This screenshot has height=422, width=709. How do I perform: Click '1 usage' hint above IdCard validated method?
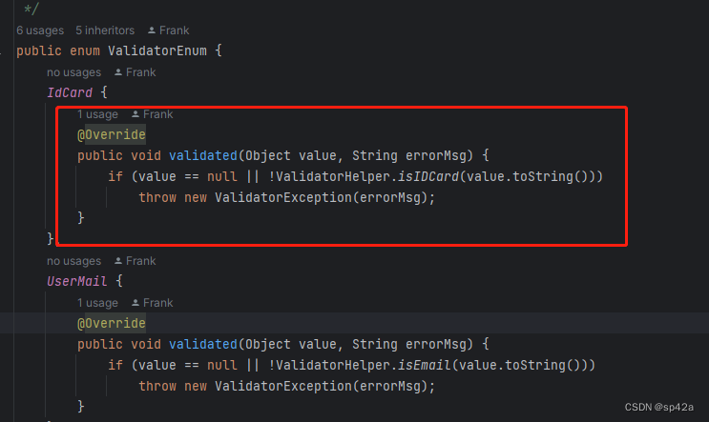coord(97,114)
